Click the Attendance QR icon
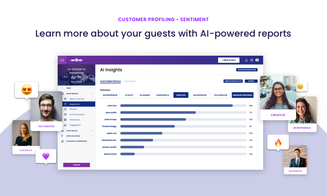The height and width of the screenshot is (196, 327). (x=65, y=120)
